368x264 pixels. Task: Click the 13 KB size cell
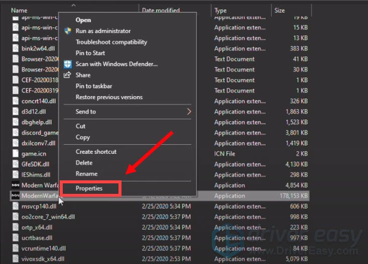300,38
